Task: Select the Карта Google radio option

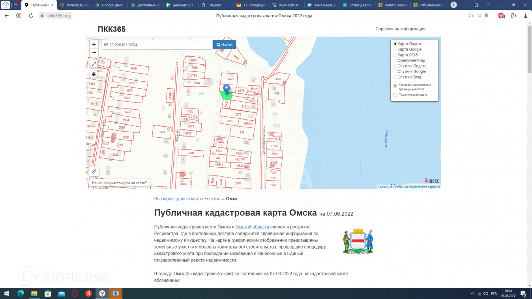Action: [395, 50]
